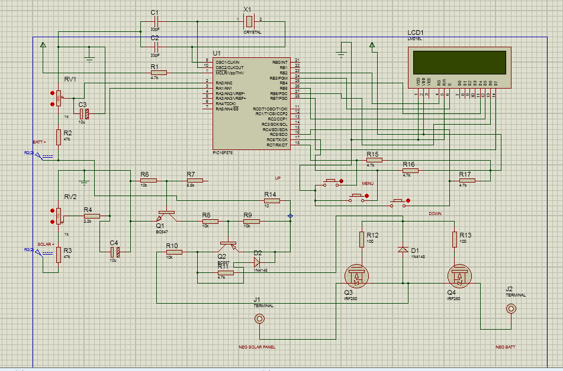563x371 pixels.
Task: Click electrolytic capacitor C4
Action: pos(114,252)
